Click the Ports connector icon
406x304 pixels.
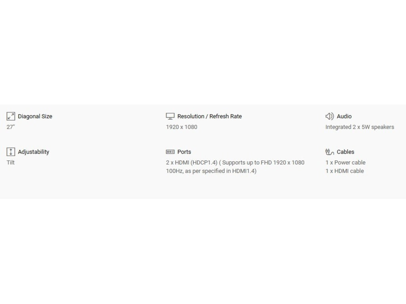coord(170,152)
